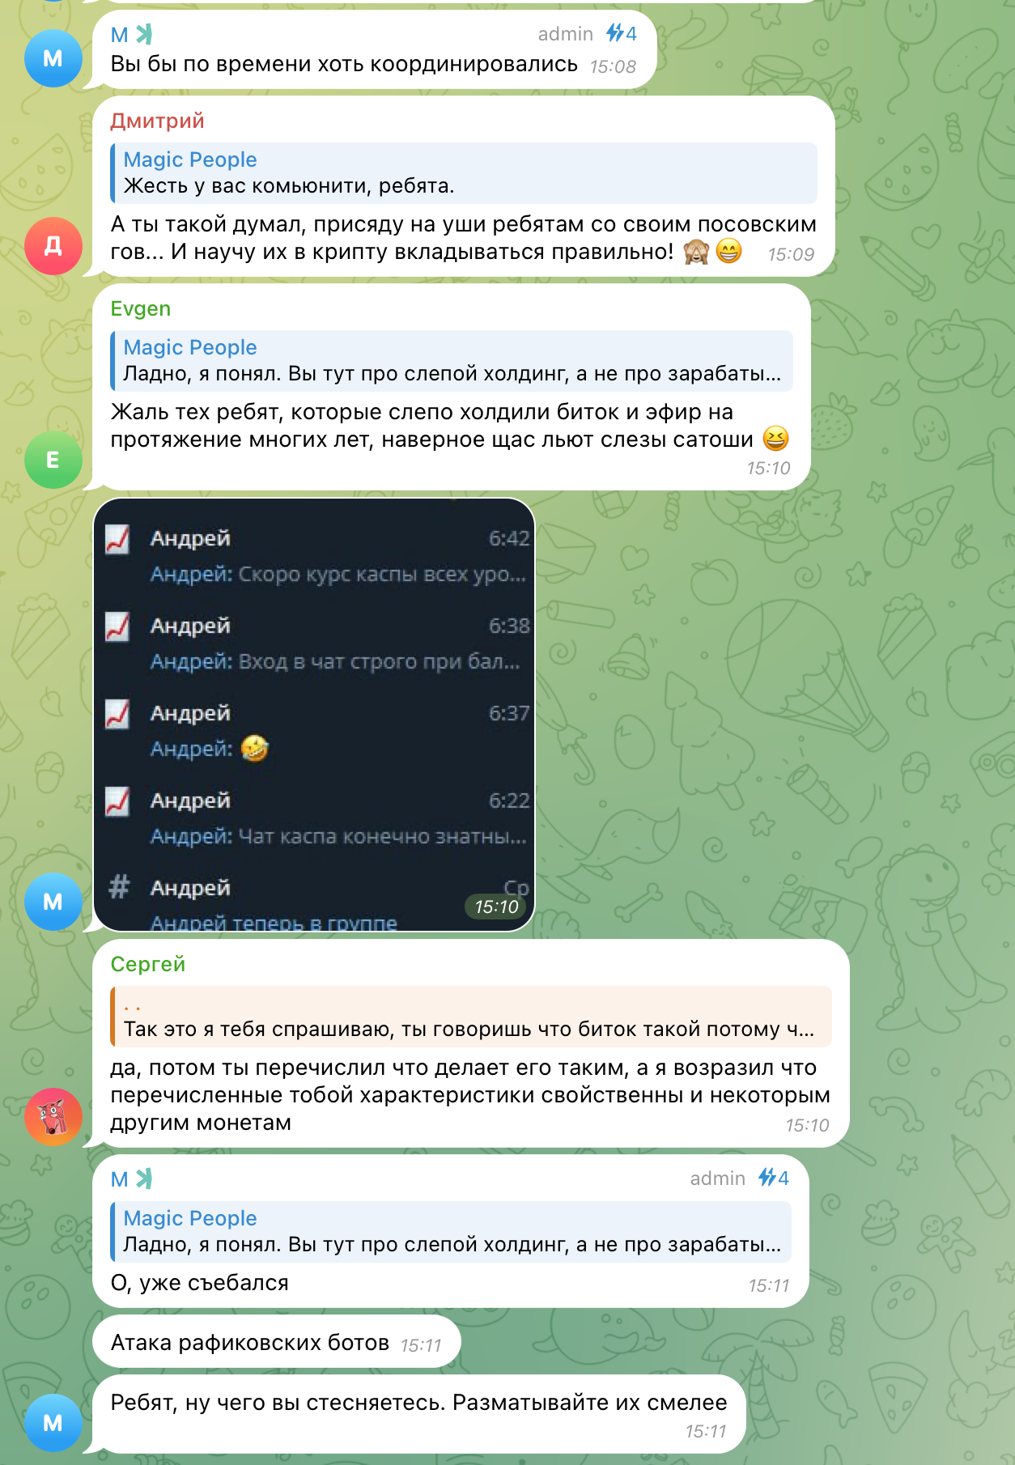1015x1465 pixels.
Task: Open the sender name Сергей
Action: [x=148, y=965]
